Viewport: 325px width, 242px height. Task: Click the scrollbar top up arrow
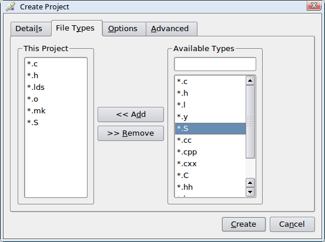click(x=250, y=80)
